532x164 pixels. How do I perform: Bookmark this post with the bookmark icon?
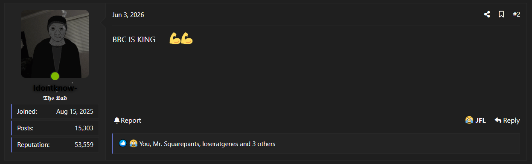click(x=501, y=14)
